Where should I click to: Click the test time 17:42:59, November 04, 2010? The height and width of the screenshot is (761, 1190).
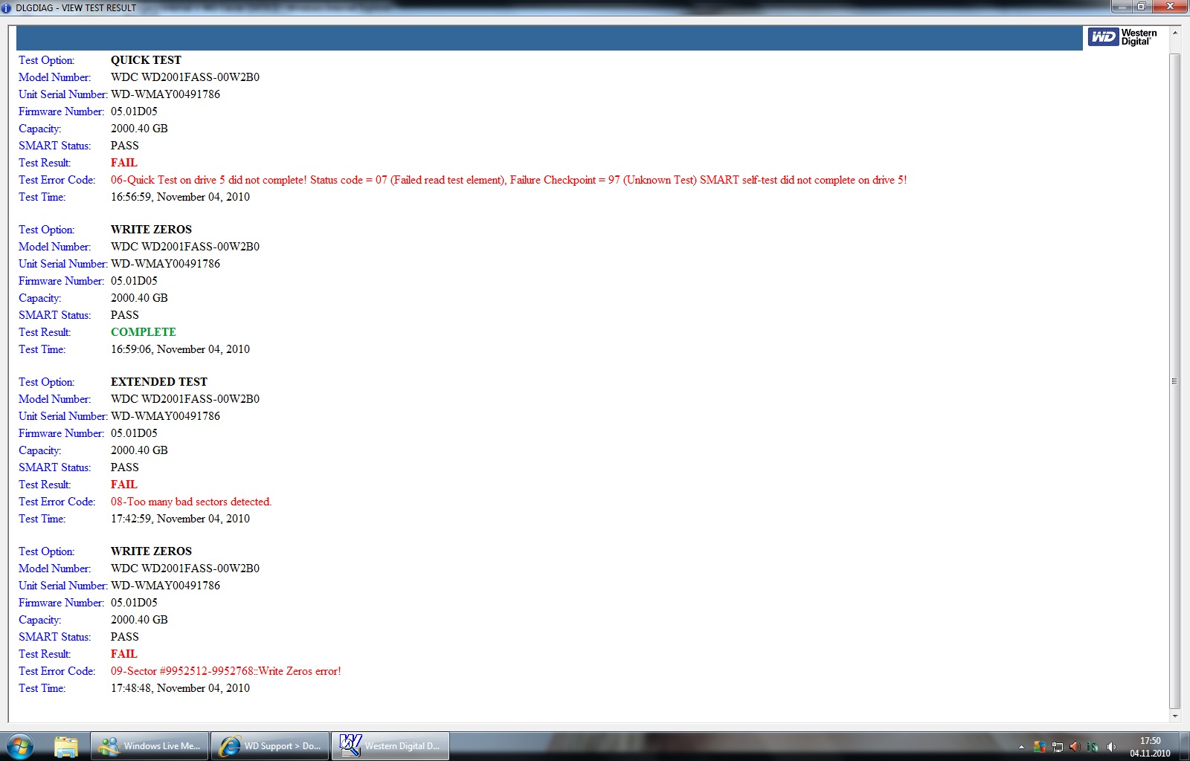180,519
